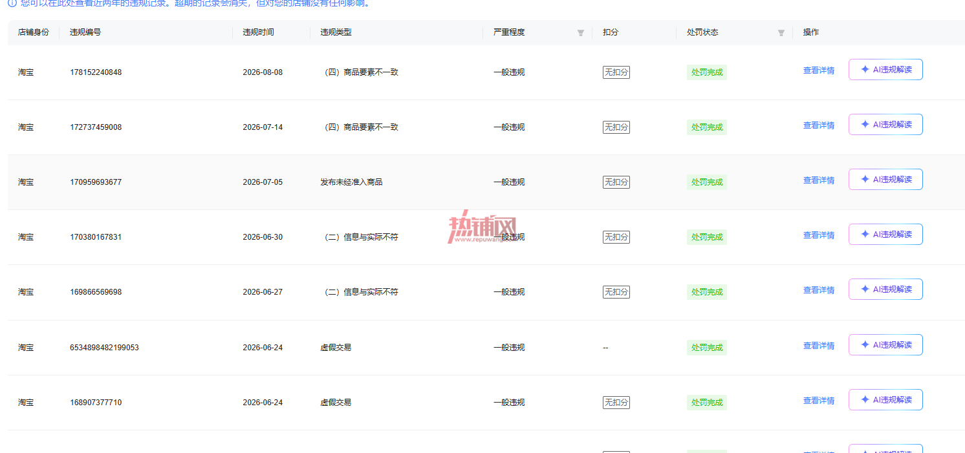Open AI违规解读 for violation 170959693677
Viewport: 965px width, 453px height.
(885, 180)
